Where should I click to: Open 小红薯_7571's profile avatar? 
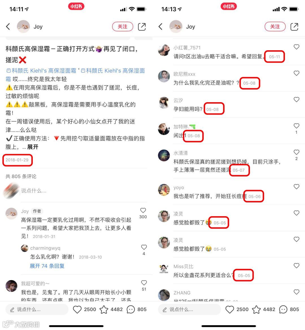click(164, 50)
